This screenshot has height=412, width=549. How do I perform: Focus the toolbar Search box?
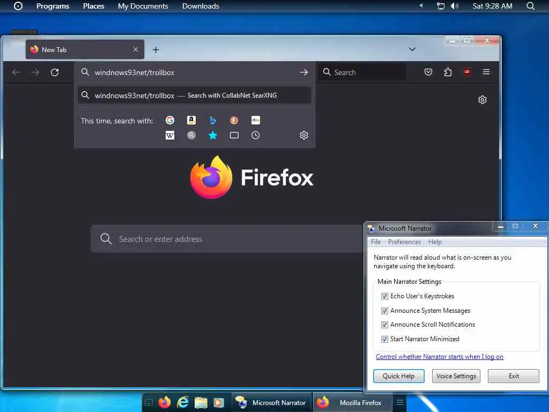tap(362, 72)
